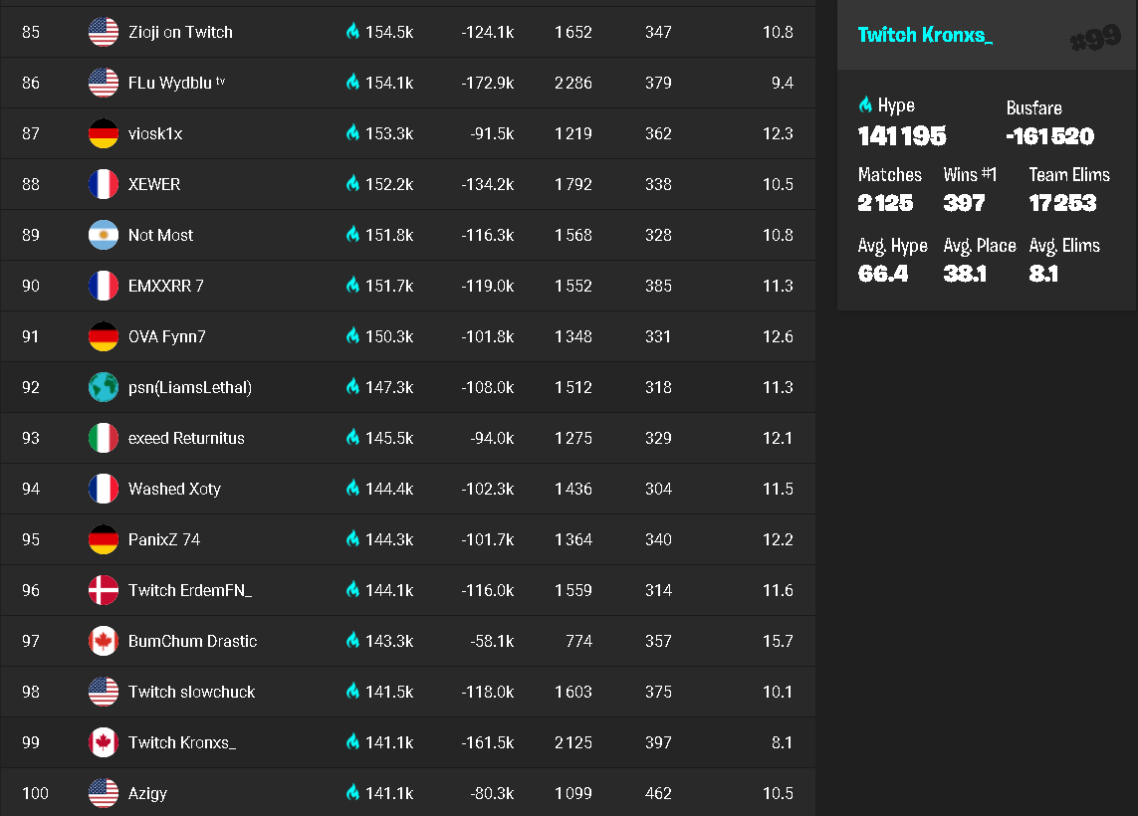Click the German flag next to viosk1x

tap(104, 133)
